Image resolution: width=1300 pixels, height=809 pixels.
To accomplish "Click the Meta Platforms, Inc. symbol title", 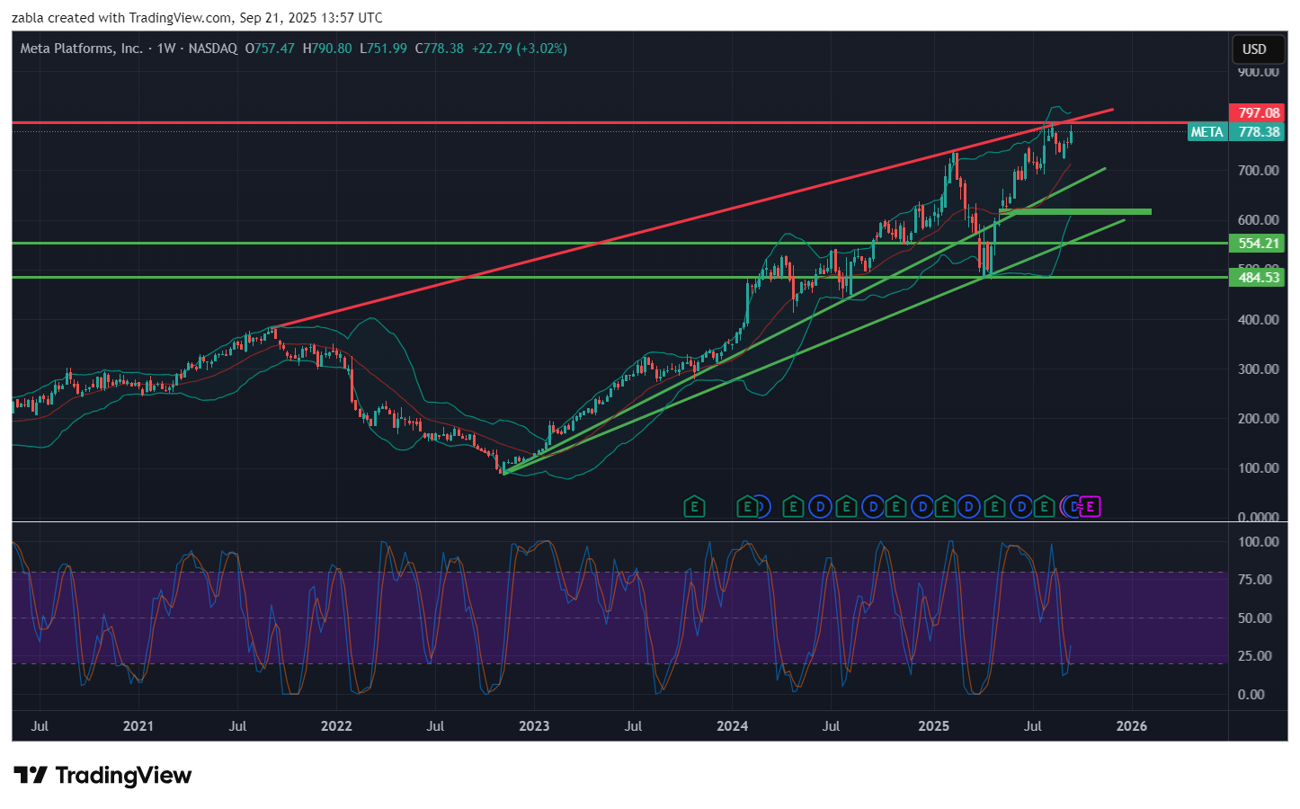I will coord(81,49).
